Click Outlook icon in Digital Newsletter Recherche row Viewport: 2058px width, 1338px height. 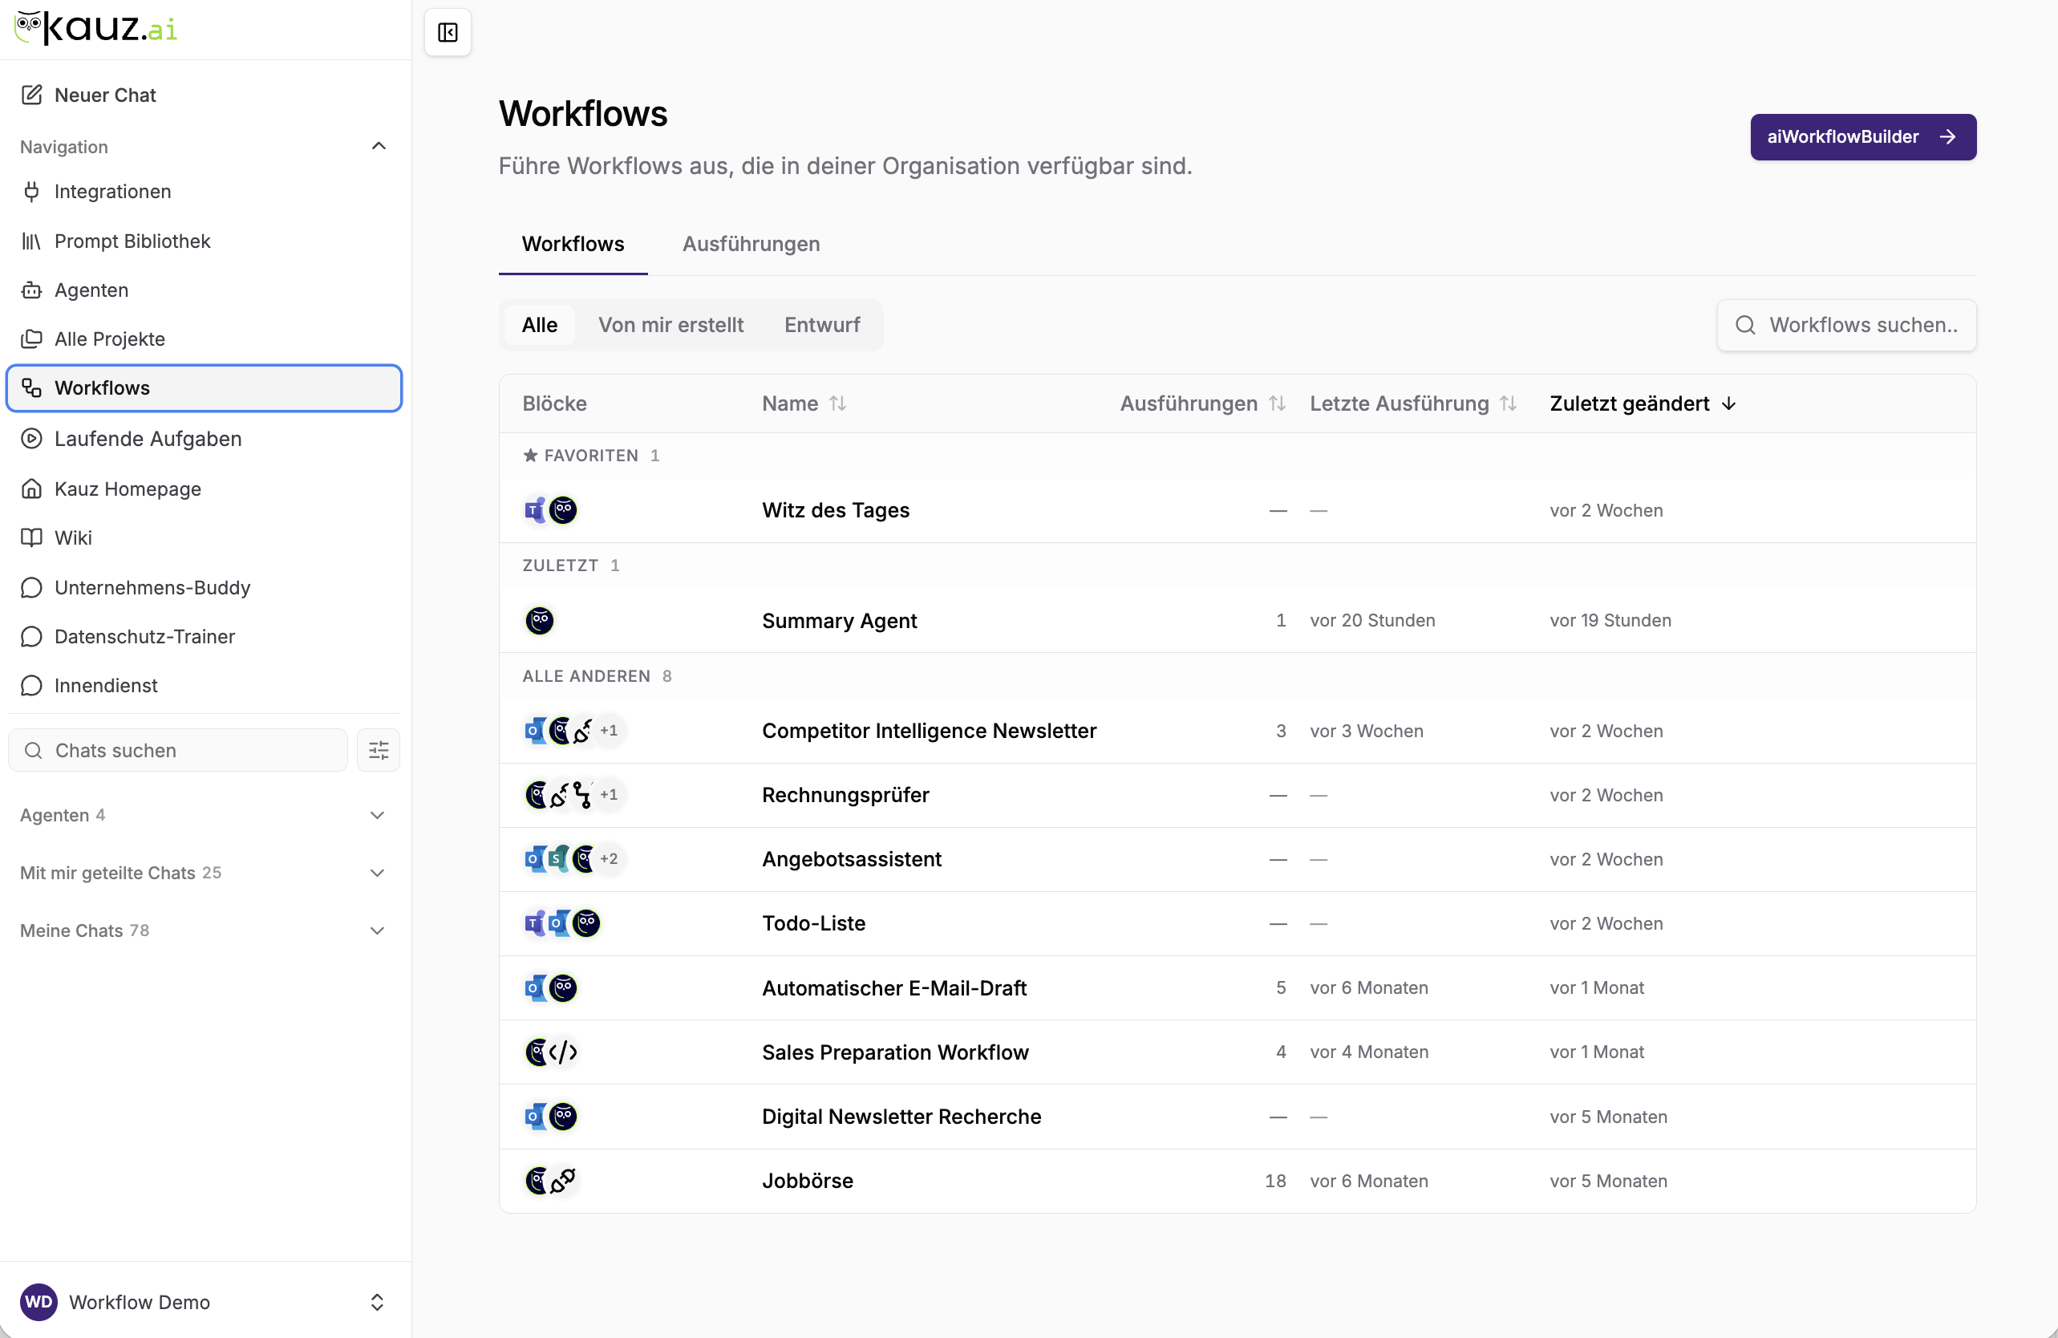coord(536,1117)
